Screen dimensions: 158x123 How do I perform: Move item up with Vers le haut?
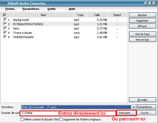pyautogui.click(x=143, y=34)
